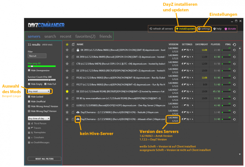Screen dimensions: 245x167
Task: Toggle Hide Unresponsive checkbox
Action: tap(29, 70)
